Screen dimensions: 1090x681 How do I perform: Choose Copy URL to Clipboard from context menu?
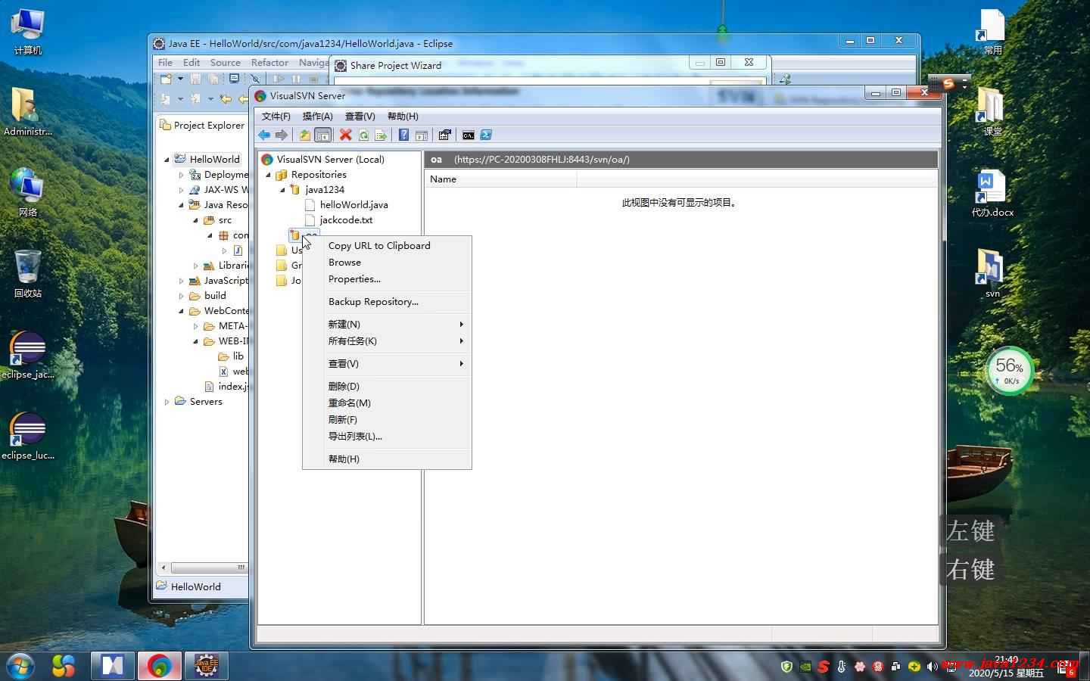[387, 246]
